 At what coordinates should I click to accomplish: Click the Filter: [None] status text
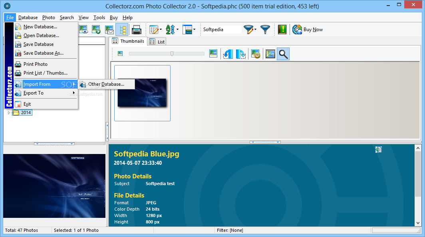click(x=230, y=230)
